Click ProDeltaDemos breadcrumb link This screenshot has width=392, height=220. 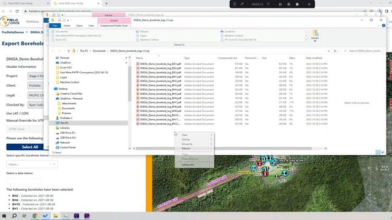13,32
